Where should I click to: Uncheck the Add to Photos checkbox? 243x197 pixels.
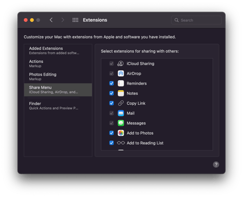pyautogui.click(x=112, y=133)
